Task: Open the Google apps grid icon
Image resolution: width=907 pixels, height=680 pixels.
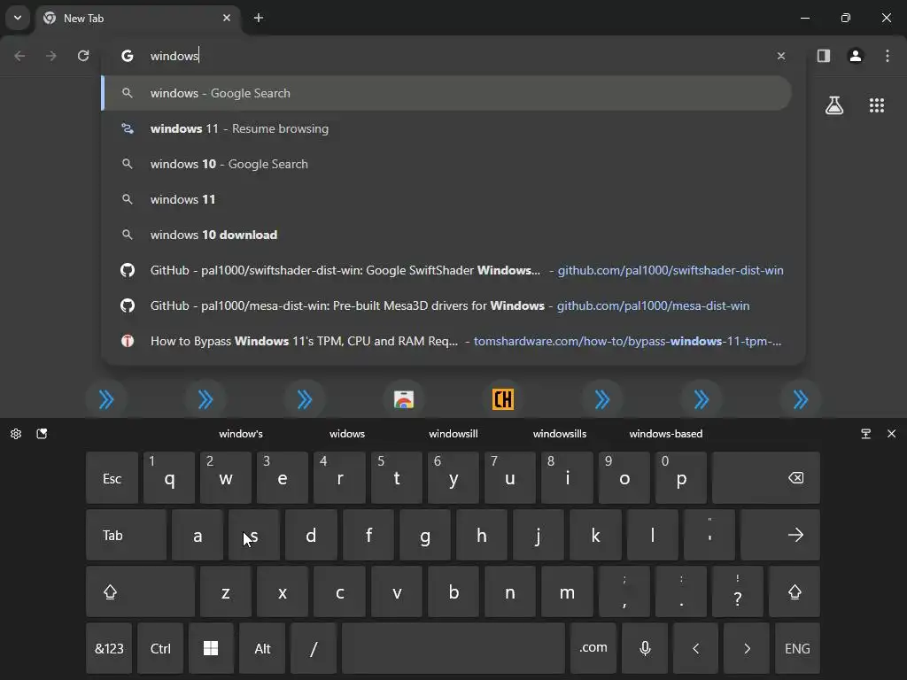Action: click(877, 105)
